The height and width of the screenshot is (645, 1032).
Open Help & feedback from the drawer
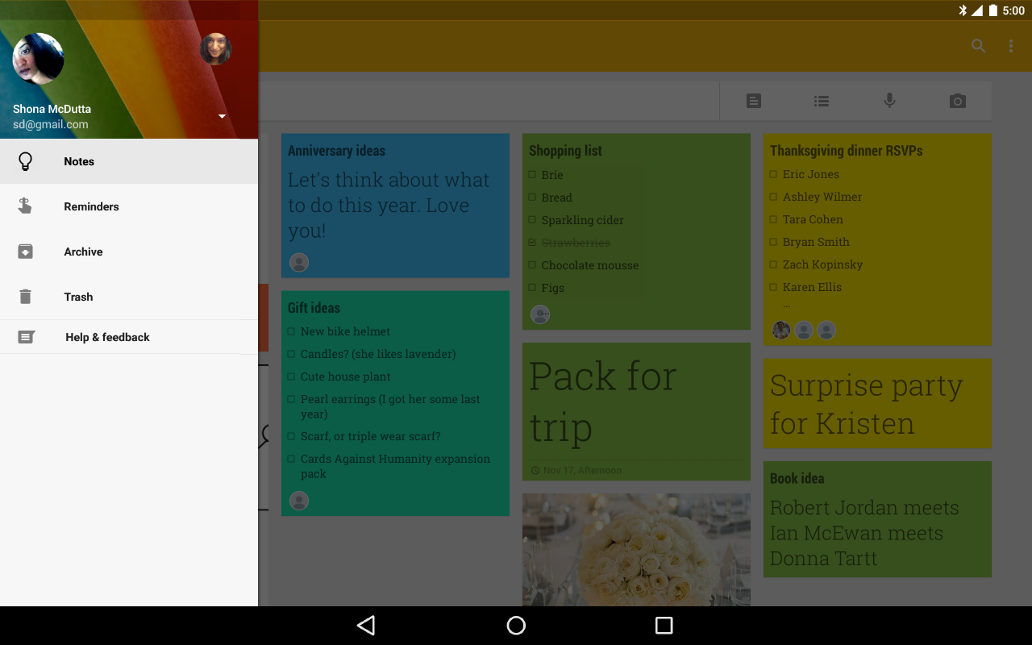click(x=106, y=337)
